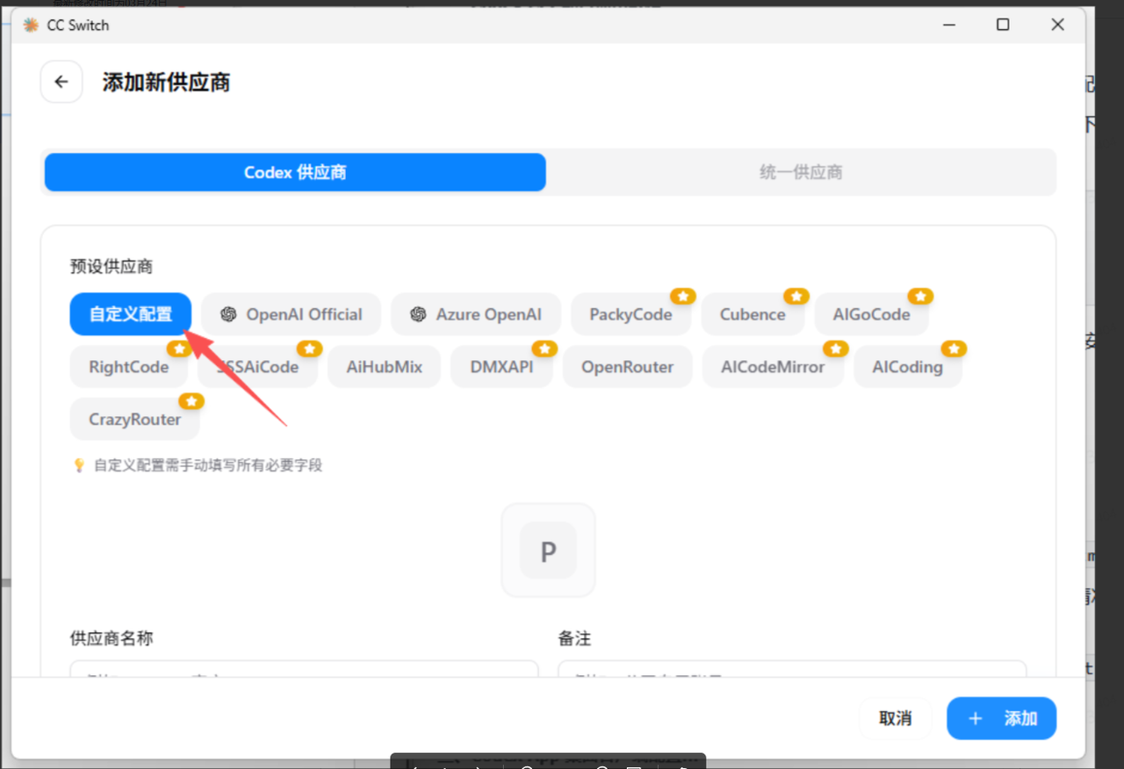Click the 添加新供应商 title
The image size is (1124, 769).
click(x=166, y=83)
